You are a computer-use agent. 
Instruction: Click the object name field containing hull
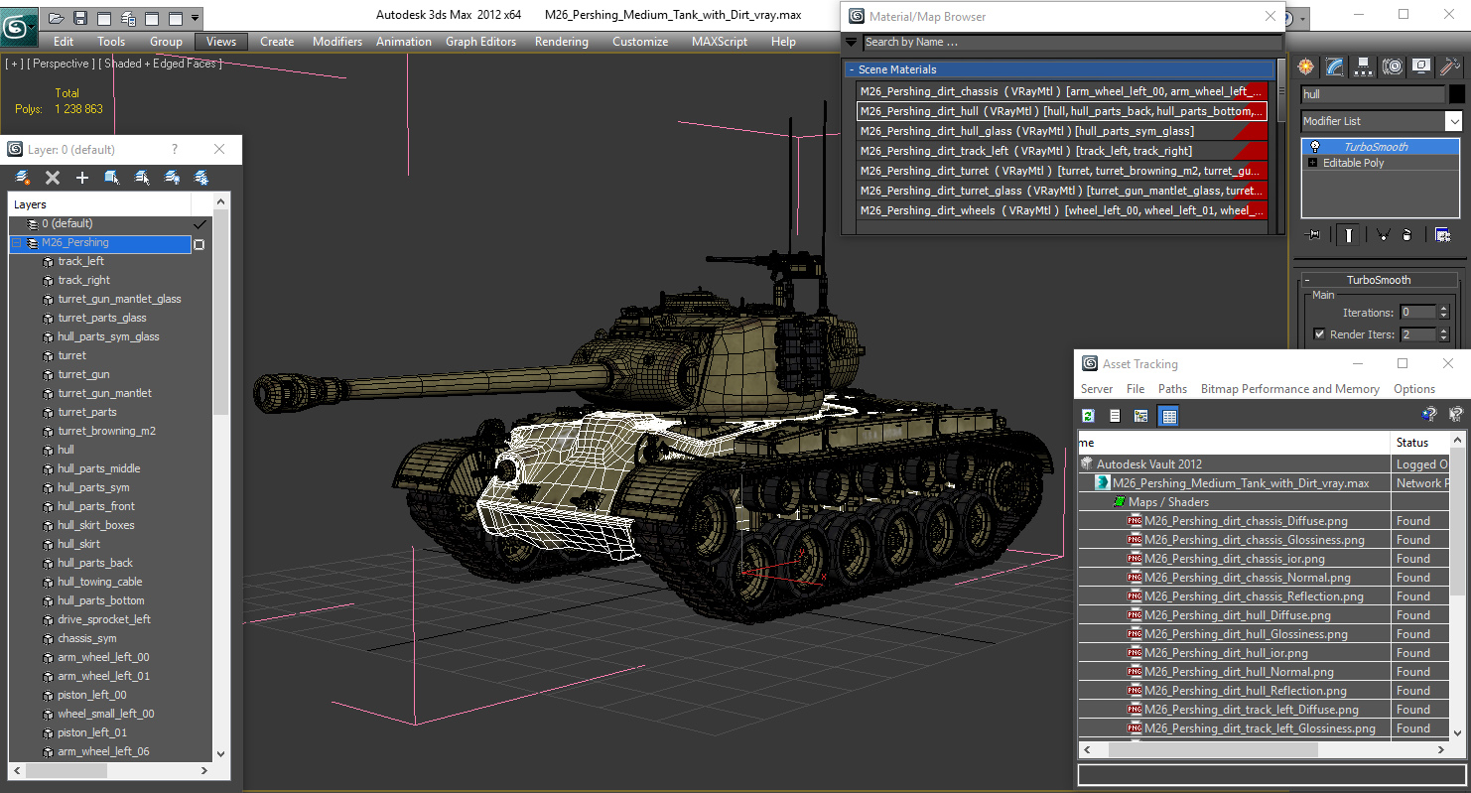click(1373, 94)
